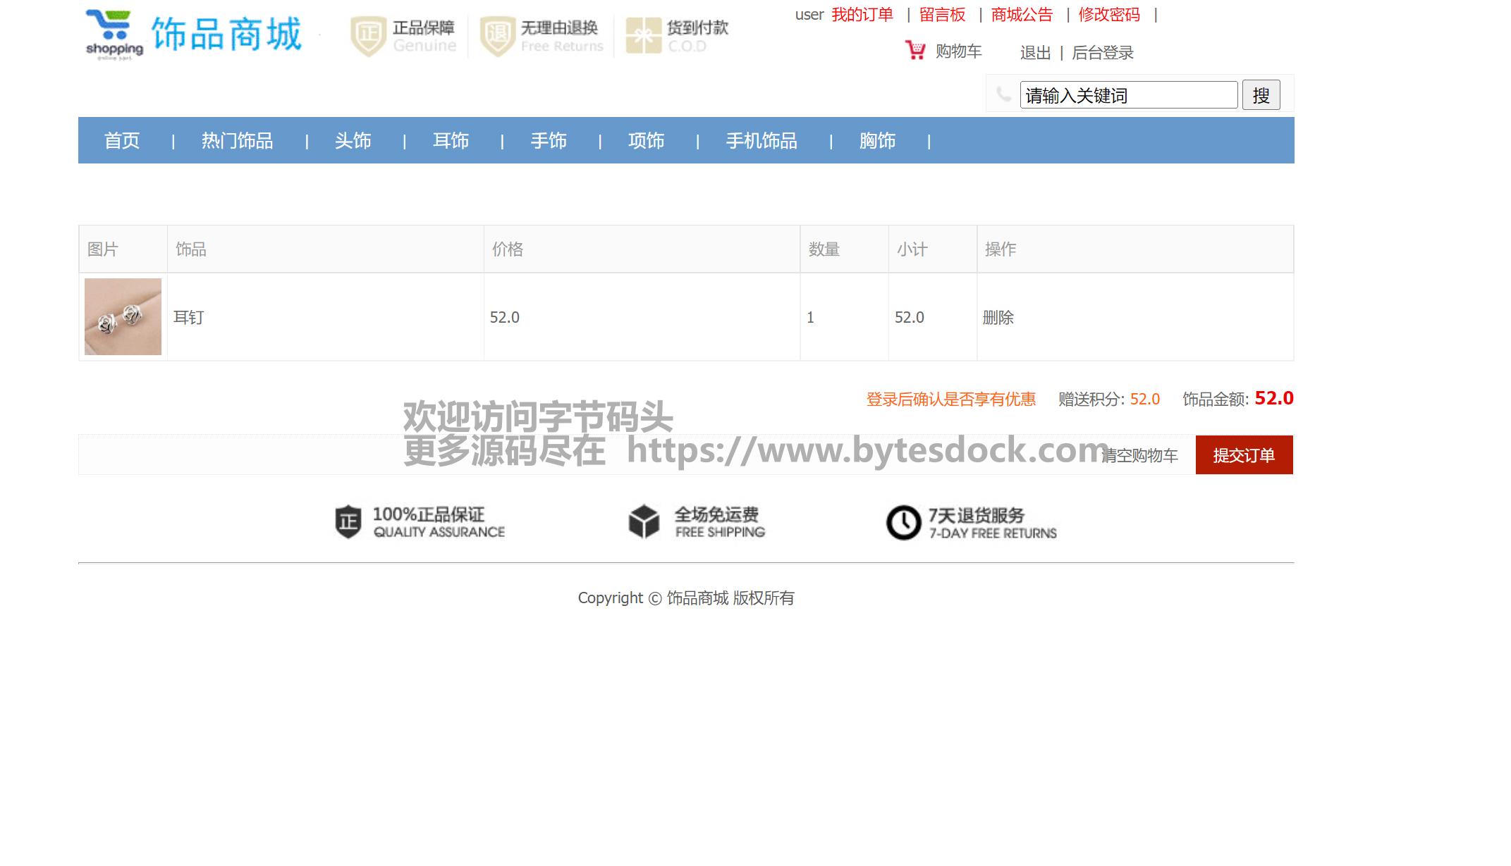Viewport: 1511px width, 866px height.
Task: Click the 无理由退换 Free Returns badge
Action: click(x=497, y=36)
